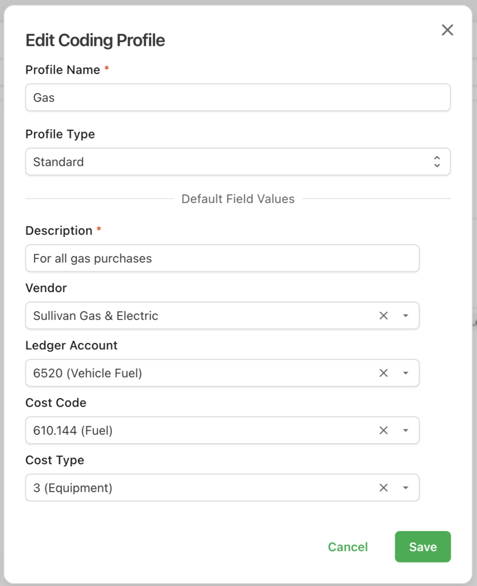
Task: Click the Description label
Action: click(x=59, y=230)
